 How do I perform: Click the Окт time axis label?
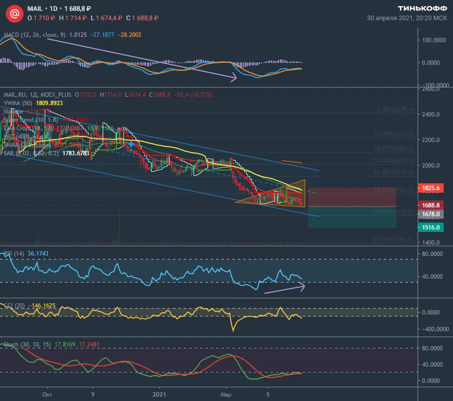click(x=47, y=394)
